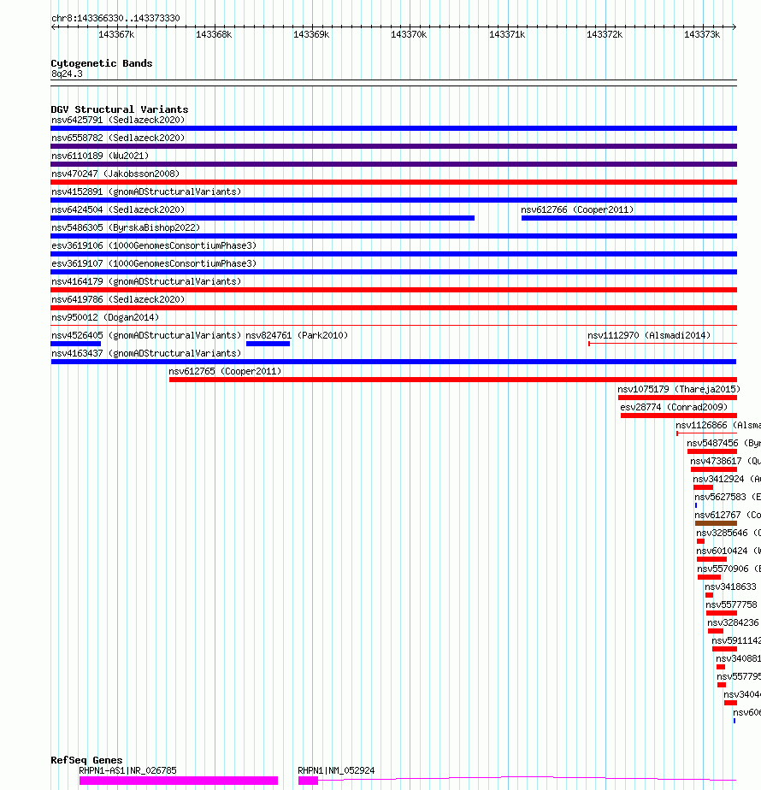The height and width of the screenshot is (790, 761).
Task: Open variant nsv5577758 label
Action: pyautogui.click(x=731, y=604)
